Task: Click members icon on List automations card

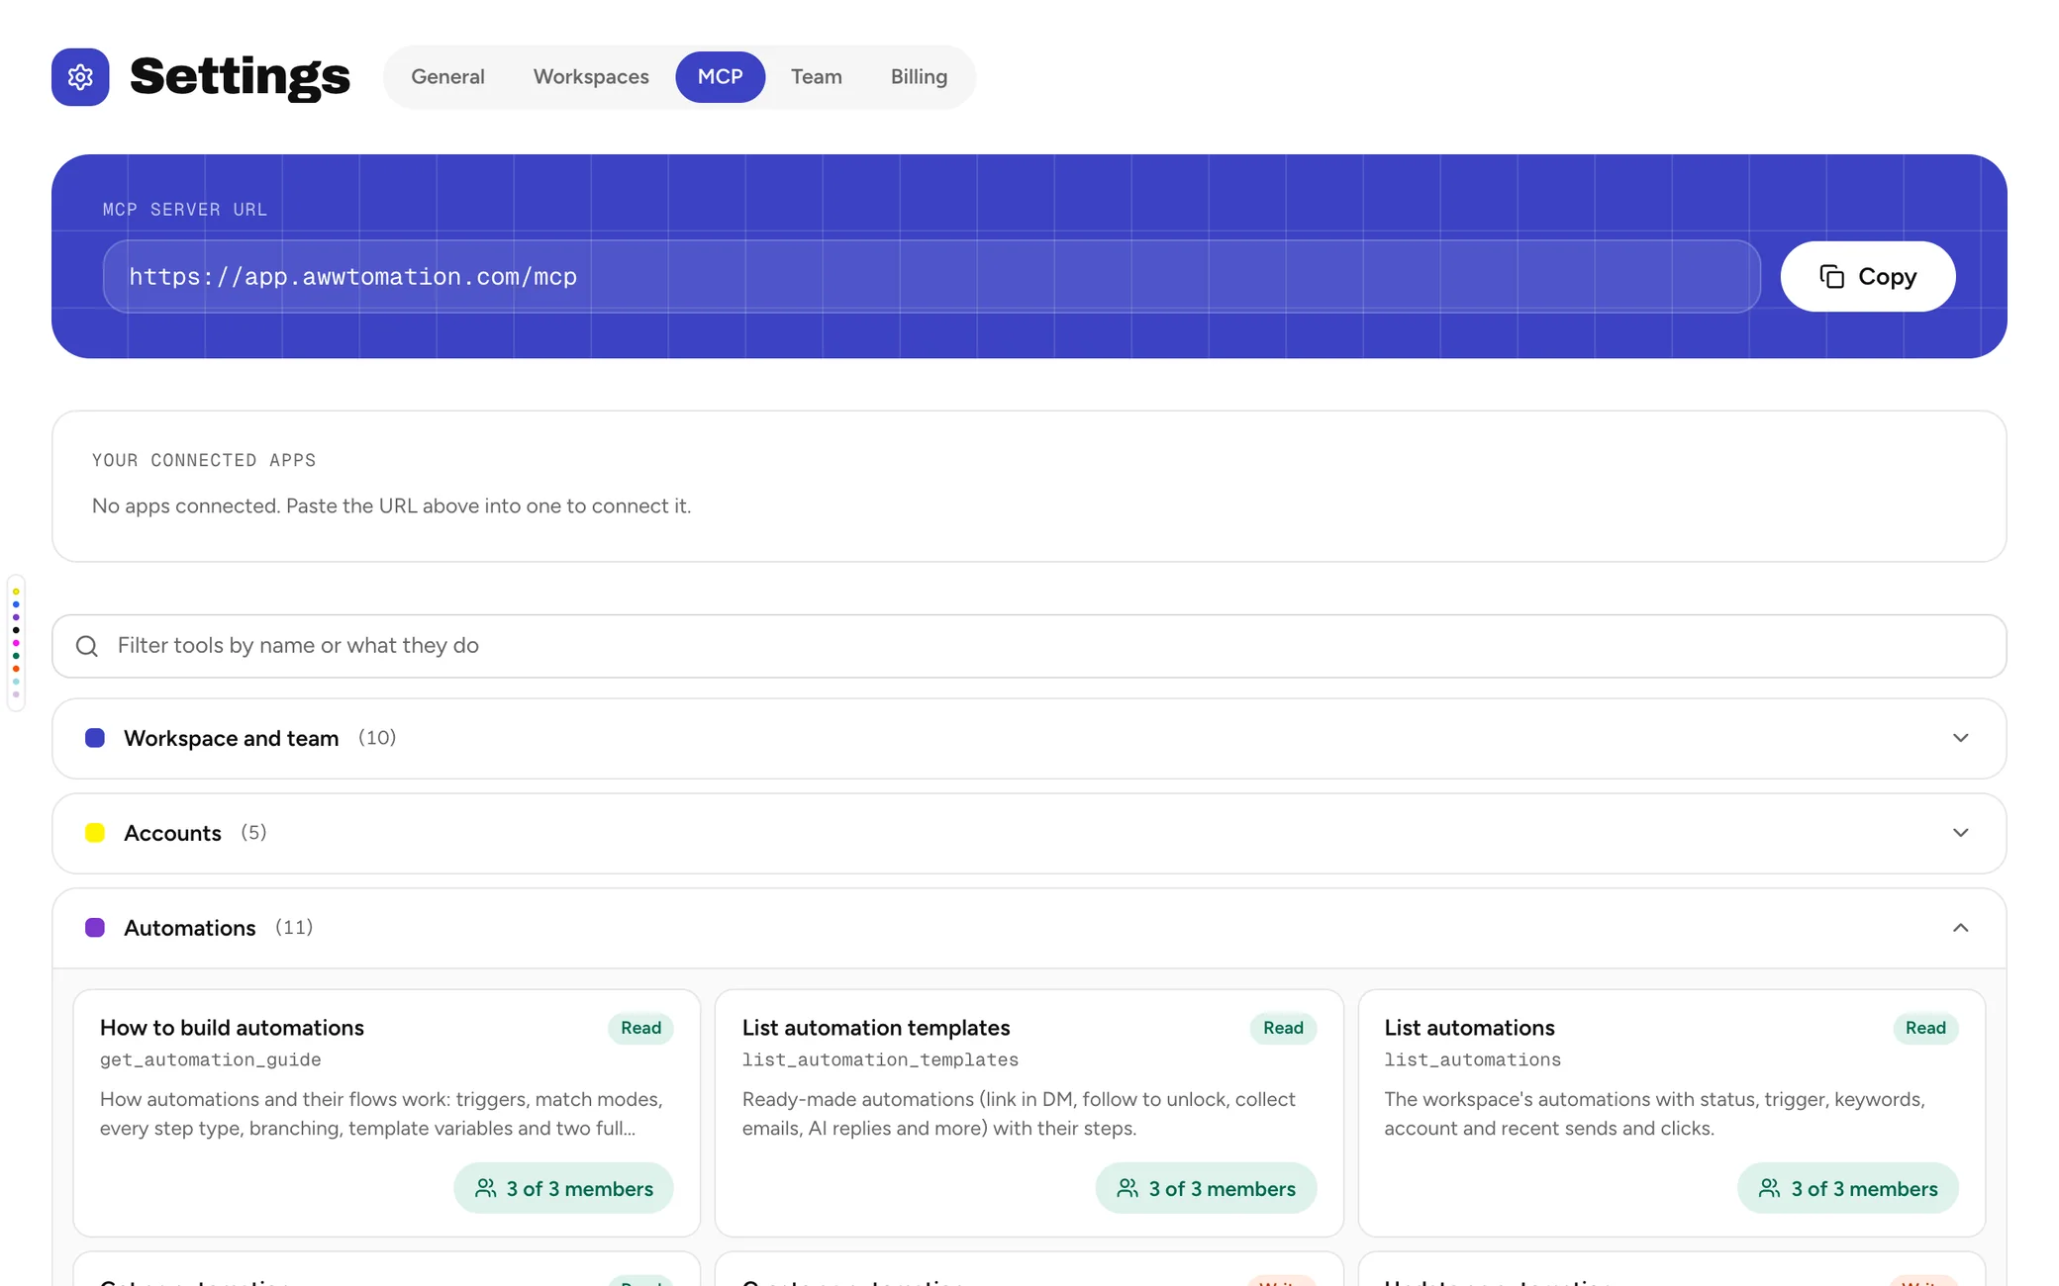Action: [1769, 1188]
